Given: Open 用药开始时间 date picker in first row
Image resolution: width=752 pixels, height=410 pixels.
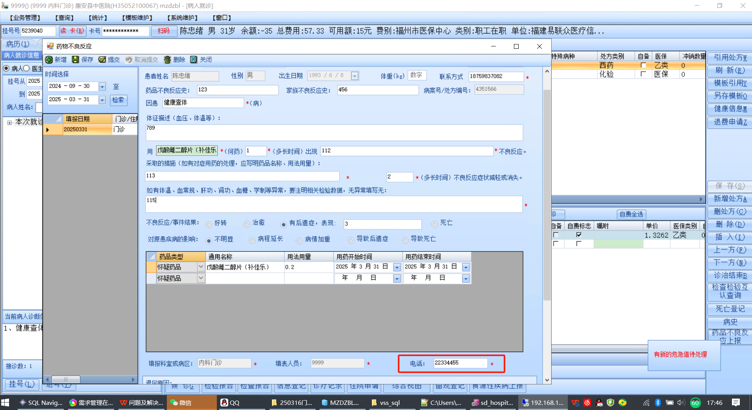Looking at the screenshot, I should (x=397, y=267).
